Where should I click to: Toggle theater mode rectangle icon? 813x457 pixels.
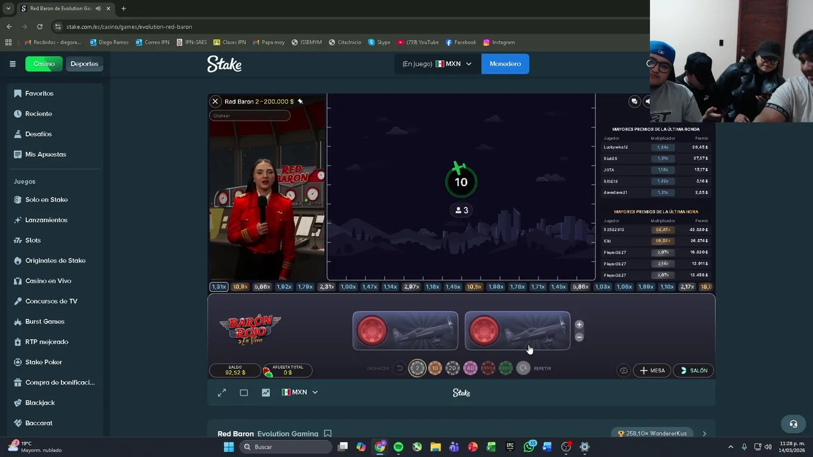(244, 393)
